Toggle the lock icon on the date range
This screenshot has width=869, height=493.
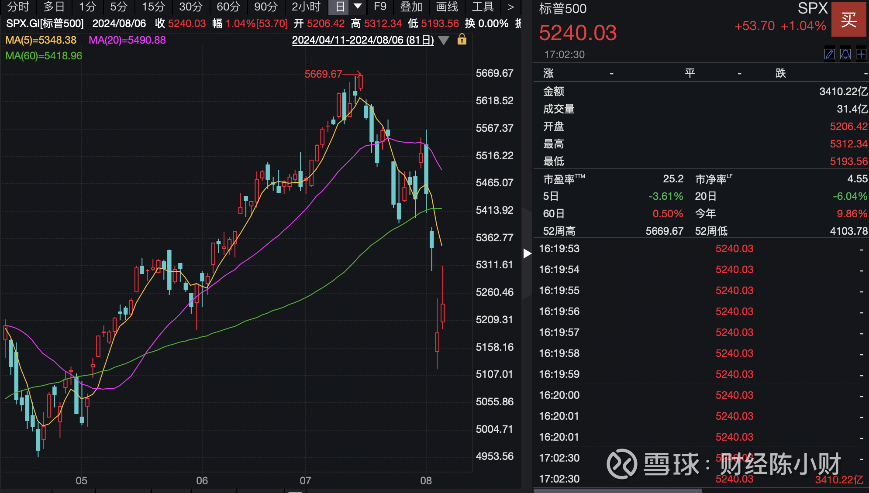462,40
